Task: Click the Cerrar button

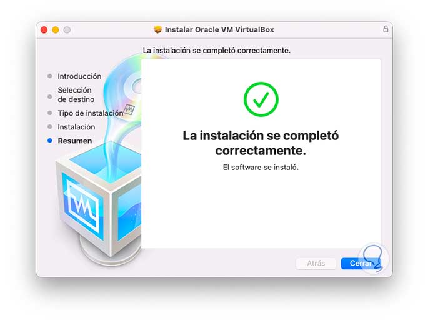Action: 361,264
